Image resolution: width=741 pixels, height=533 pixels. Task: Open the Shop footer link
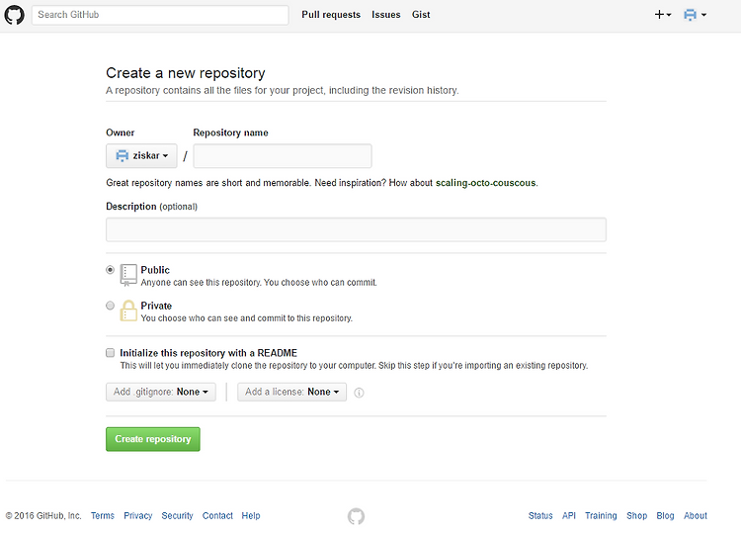pos(637,516)
